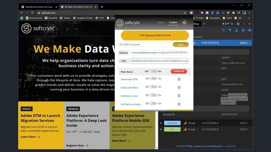Show more DevTools tabs via chevrons
Image resolution: width=271 pixels, height=152 pixels.
point(204,24)
